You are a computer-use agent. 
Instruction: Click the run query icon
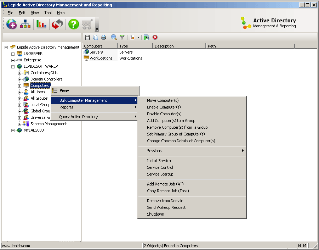147,37
